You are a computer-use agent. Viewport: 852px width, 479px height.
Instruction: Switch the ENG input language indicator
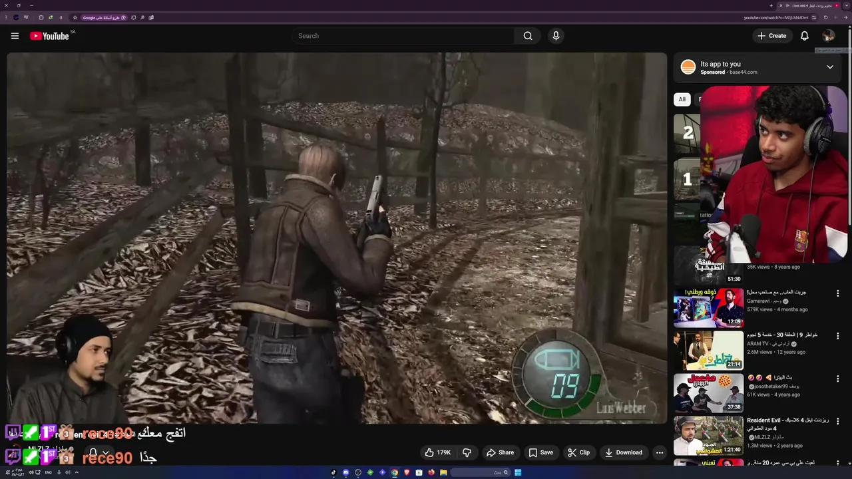click(48, 472)
